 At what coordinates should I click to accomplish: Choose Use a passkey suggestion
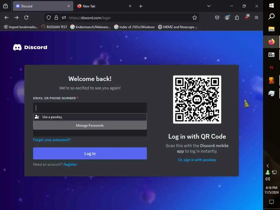point(90,117)
